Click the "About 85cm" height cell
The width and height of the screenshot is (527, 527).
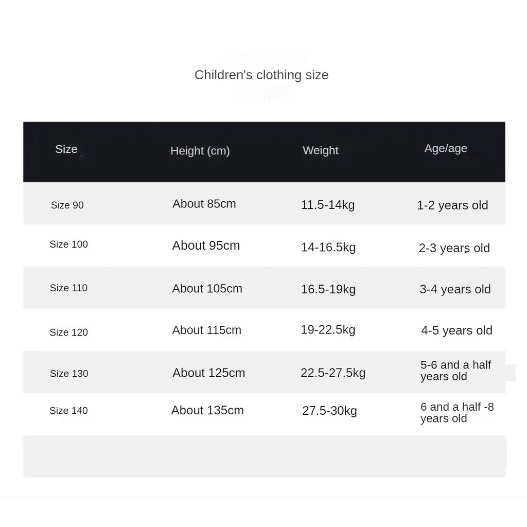point(204,204)
